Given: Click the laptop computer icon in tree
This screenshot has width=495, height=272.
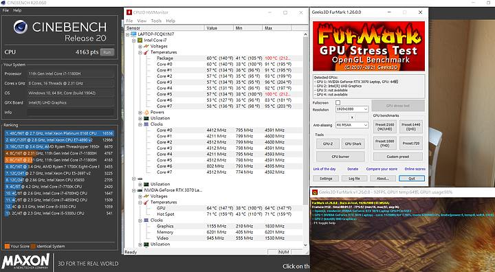Looking at the screenshot, I should (133, 34).
